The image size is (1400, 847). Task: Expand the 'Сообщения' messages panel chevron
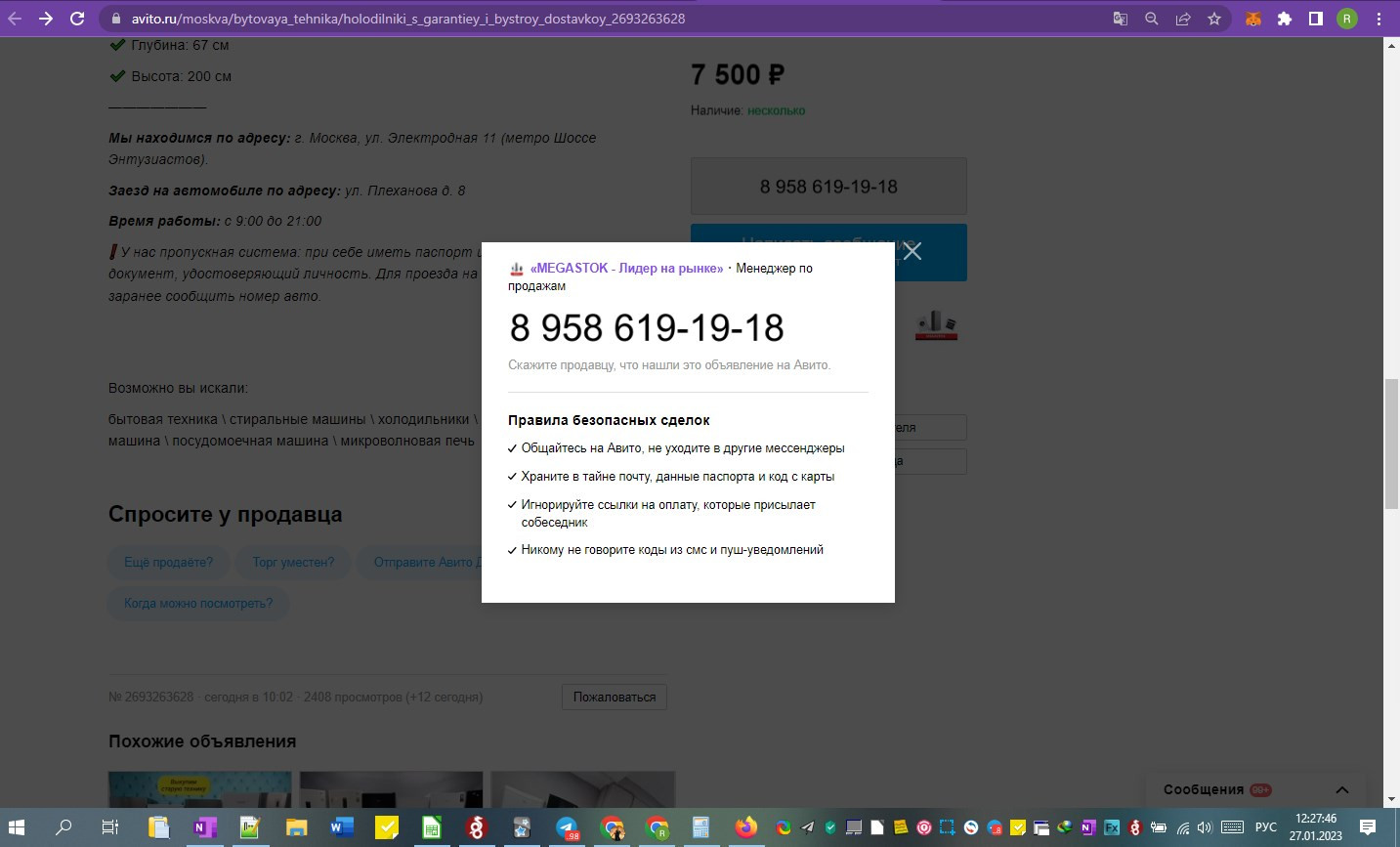(x=1342, y=789)
